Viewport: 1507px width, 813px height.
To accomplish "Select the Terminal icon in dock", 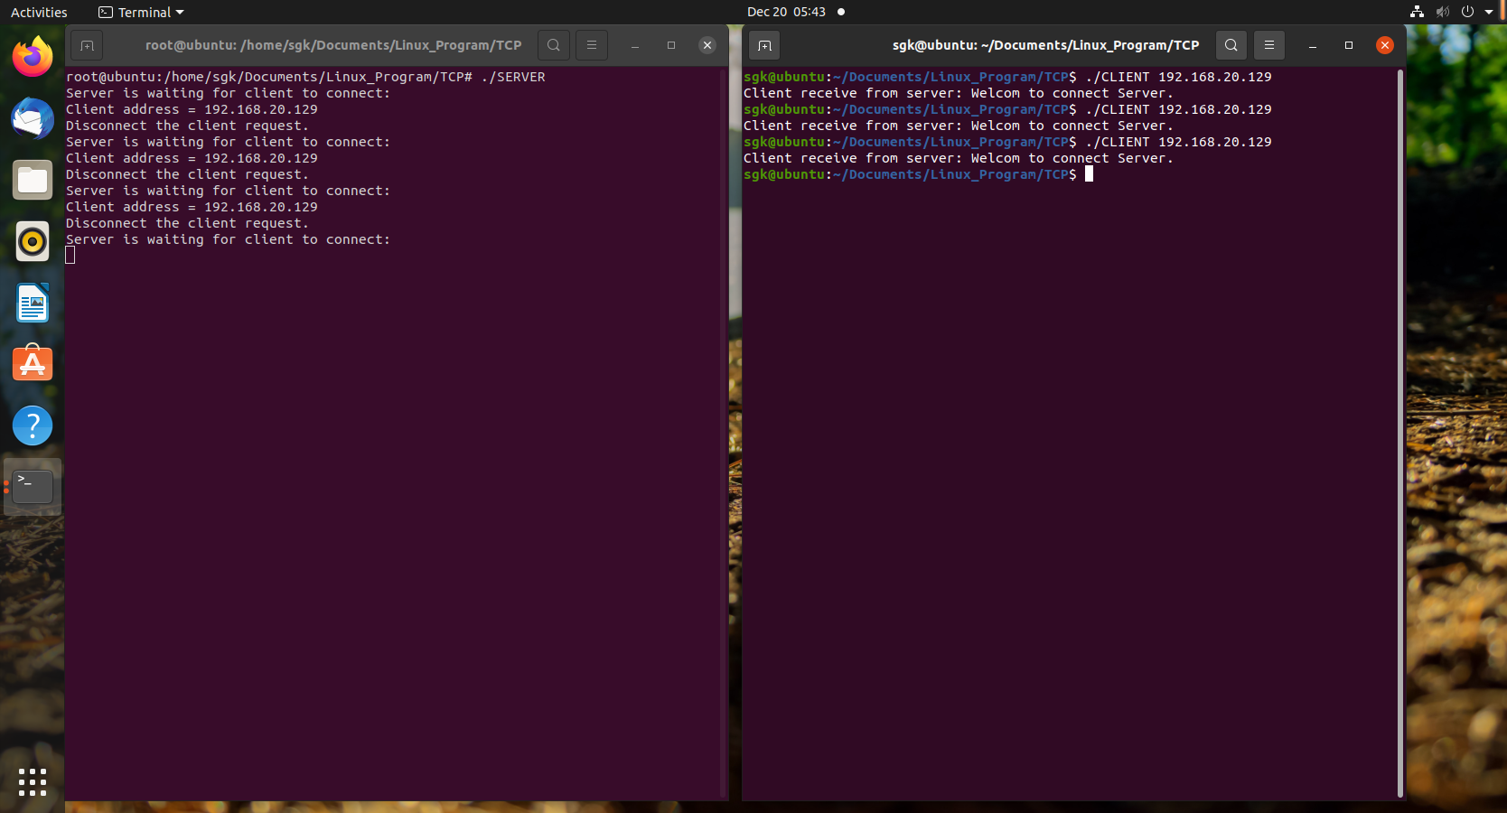I will click(33, 487).
